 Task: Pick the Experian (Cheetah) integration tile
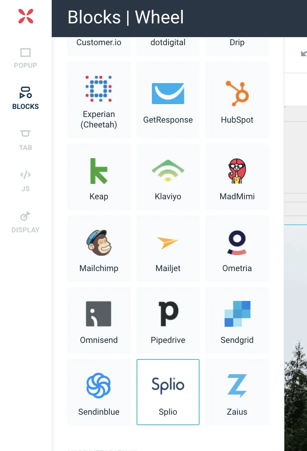[x=99, y=100]
